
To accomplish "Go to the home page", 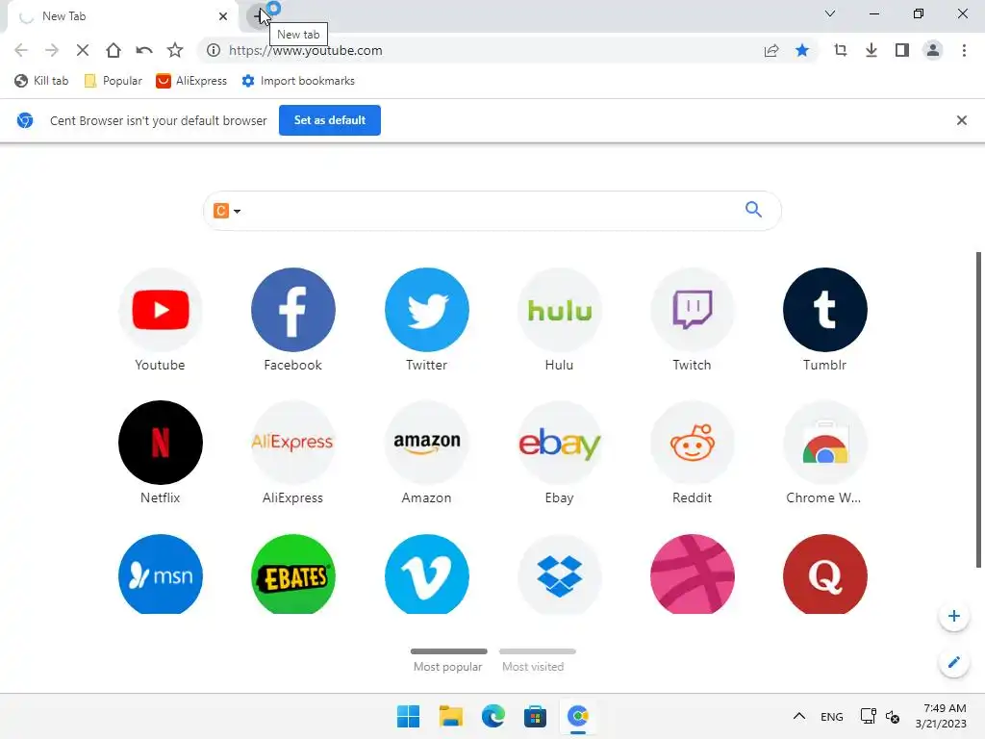I will click(x=114, y=50).
